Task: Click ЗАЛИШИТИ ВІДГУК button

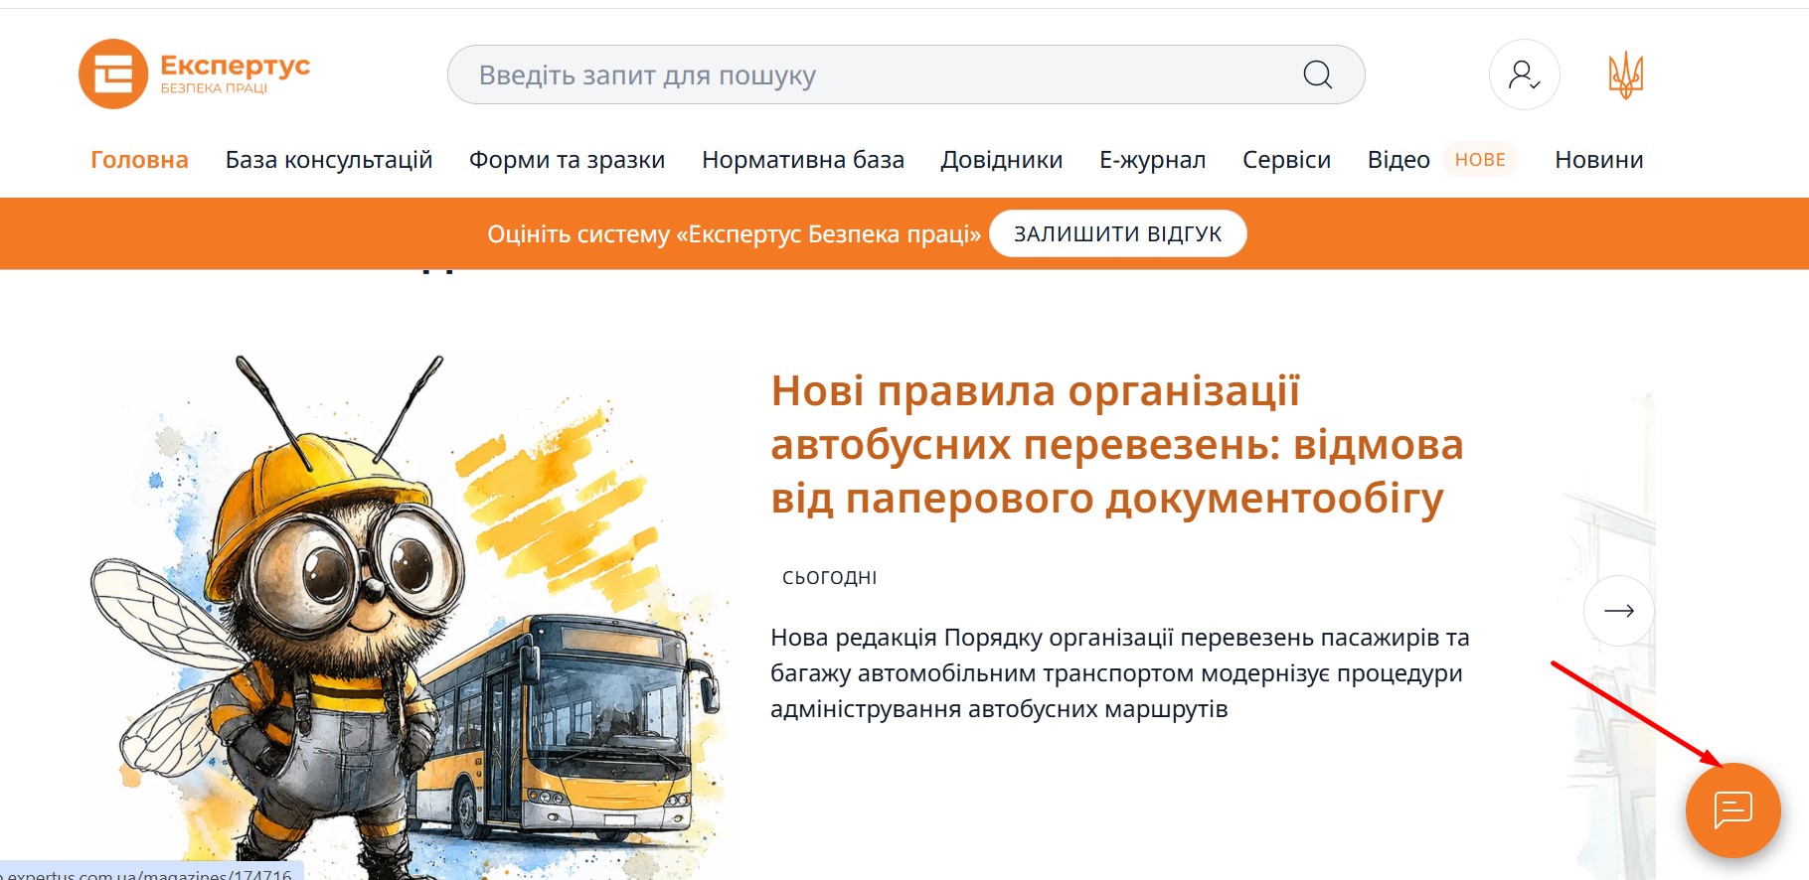Action: tap(1117, 233)
